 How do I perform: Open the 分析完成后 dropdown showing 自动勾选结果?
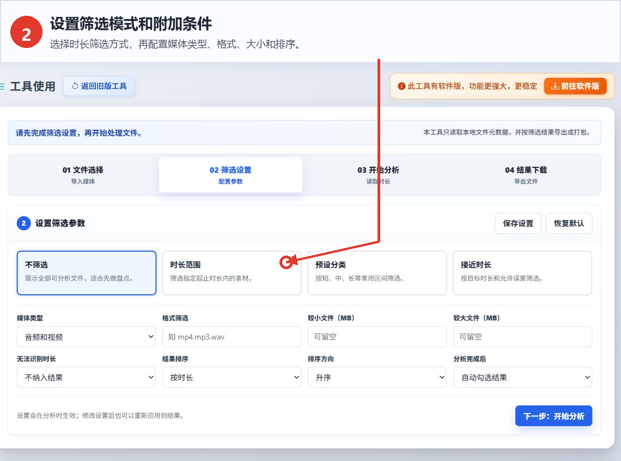[x=522, y=377]
